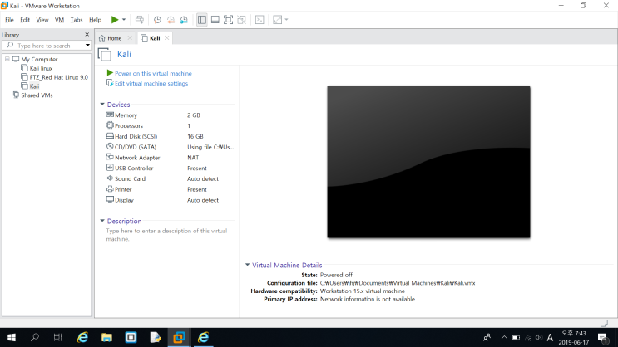
Task: Open the VM menu
Action: (x=59, y=20)
